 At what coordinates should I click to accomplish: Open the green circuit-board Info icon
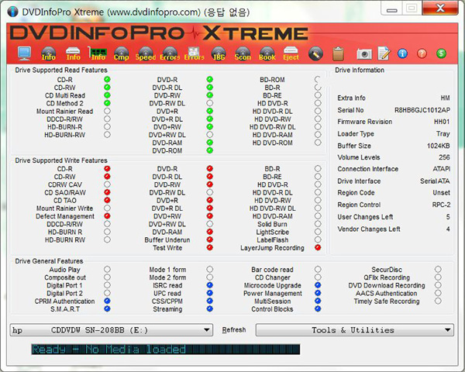coord(98,53)
